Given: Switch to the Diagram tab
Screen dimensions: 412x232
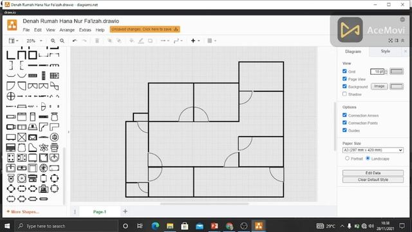Looking at the screenshot, I should tap(353, 52).
